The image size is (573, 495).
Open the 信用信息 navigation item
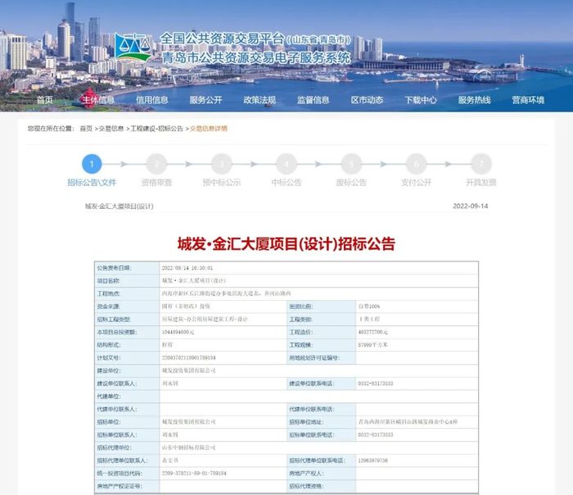152,100
